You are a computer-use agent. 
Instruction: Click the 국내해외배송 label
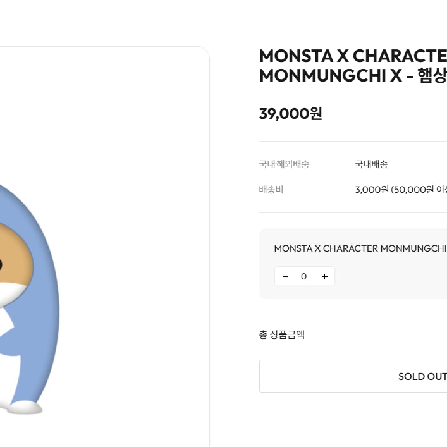(284, 164)
